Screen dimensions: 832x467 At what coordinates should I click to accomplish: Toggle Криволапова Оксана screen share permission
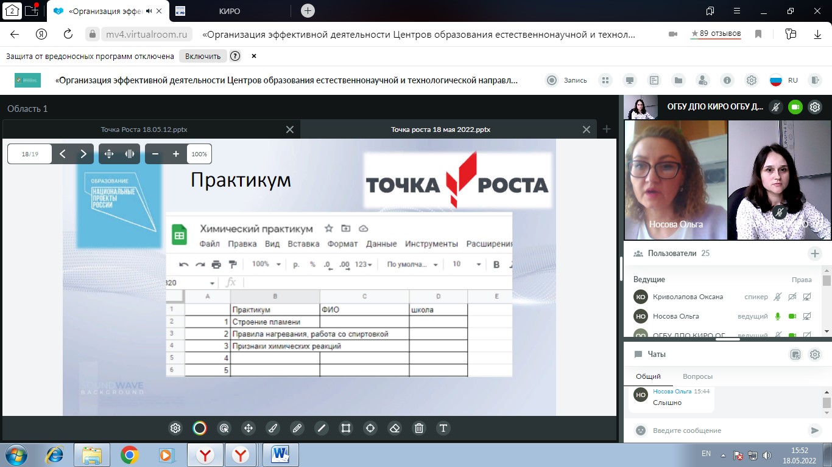(x=807, y=297)
